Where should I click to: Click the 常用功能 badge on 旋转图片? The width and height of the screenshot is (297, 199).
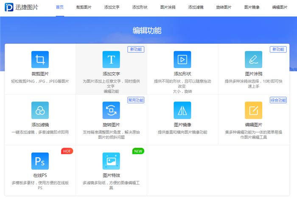coord(136,100)
